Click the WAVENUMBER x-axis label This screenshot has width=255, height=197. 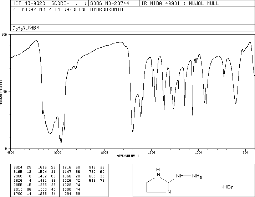point(128,156)
